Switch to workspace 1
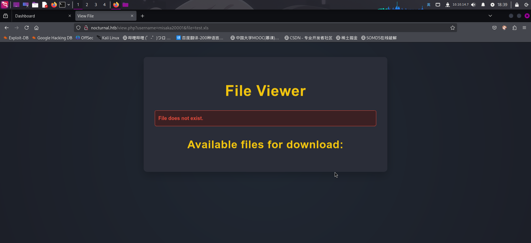531x243 pixels. [78, 5]
